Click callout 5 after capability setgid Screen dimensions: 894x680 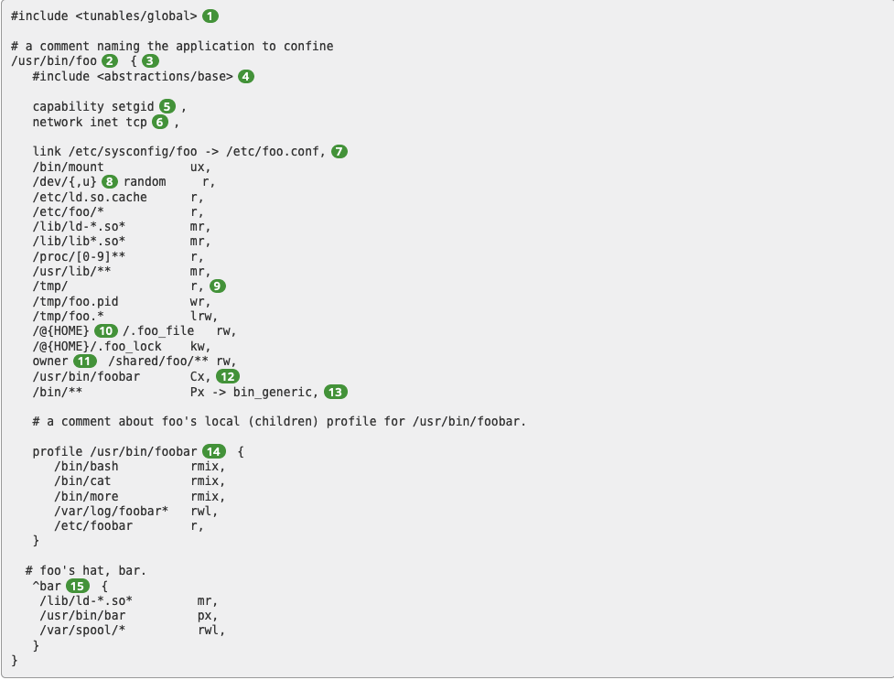(x=167, y=107)
